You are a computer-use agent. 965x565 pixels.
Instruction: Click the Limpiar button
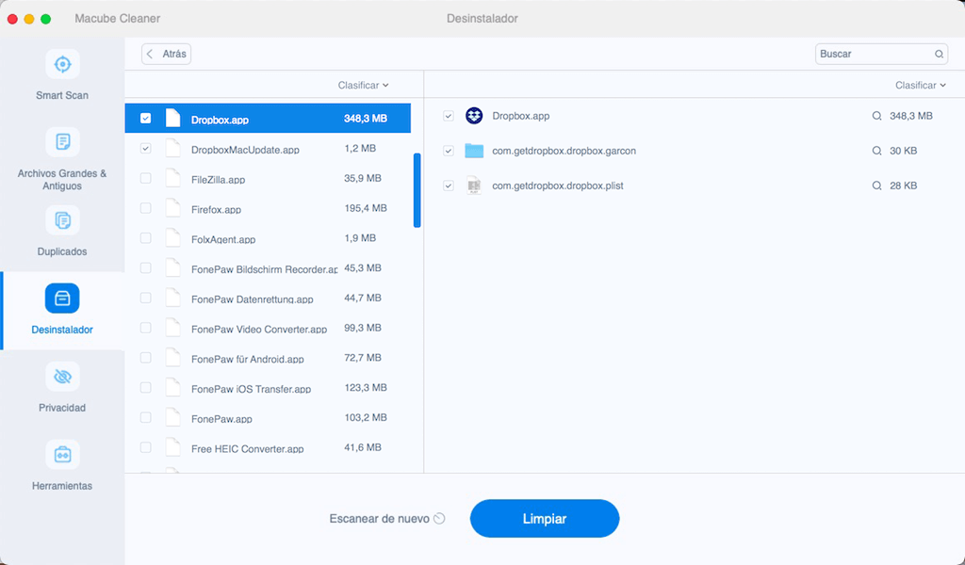pos(545,518)
